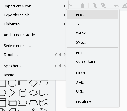127x111 pixels.
Task: Select the diamond shape
Action: 33,83
